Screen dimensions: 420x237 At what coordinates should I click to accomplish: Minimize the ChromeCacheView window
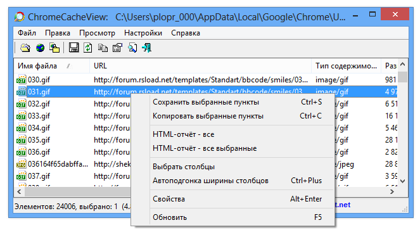click(355, 16)
